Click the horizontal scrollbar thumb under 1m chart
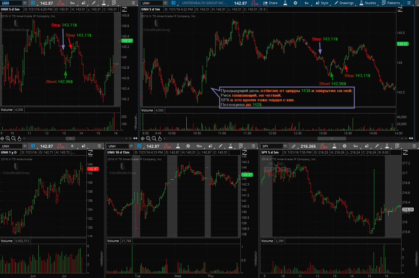The width and height of the screenshot is (419, 278). click(x=331, y=138)
